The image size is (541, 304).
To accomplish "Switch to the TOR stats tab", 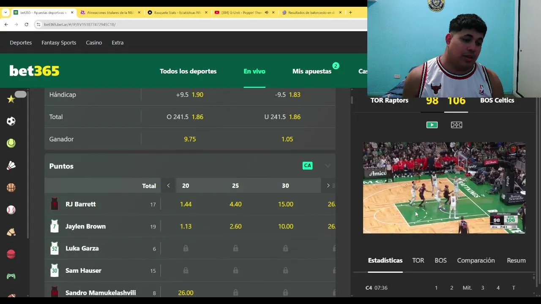I will [418, 261].
